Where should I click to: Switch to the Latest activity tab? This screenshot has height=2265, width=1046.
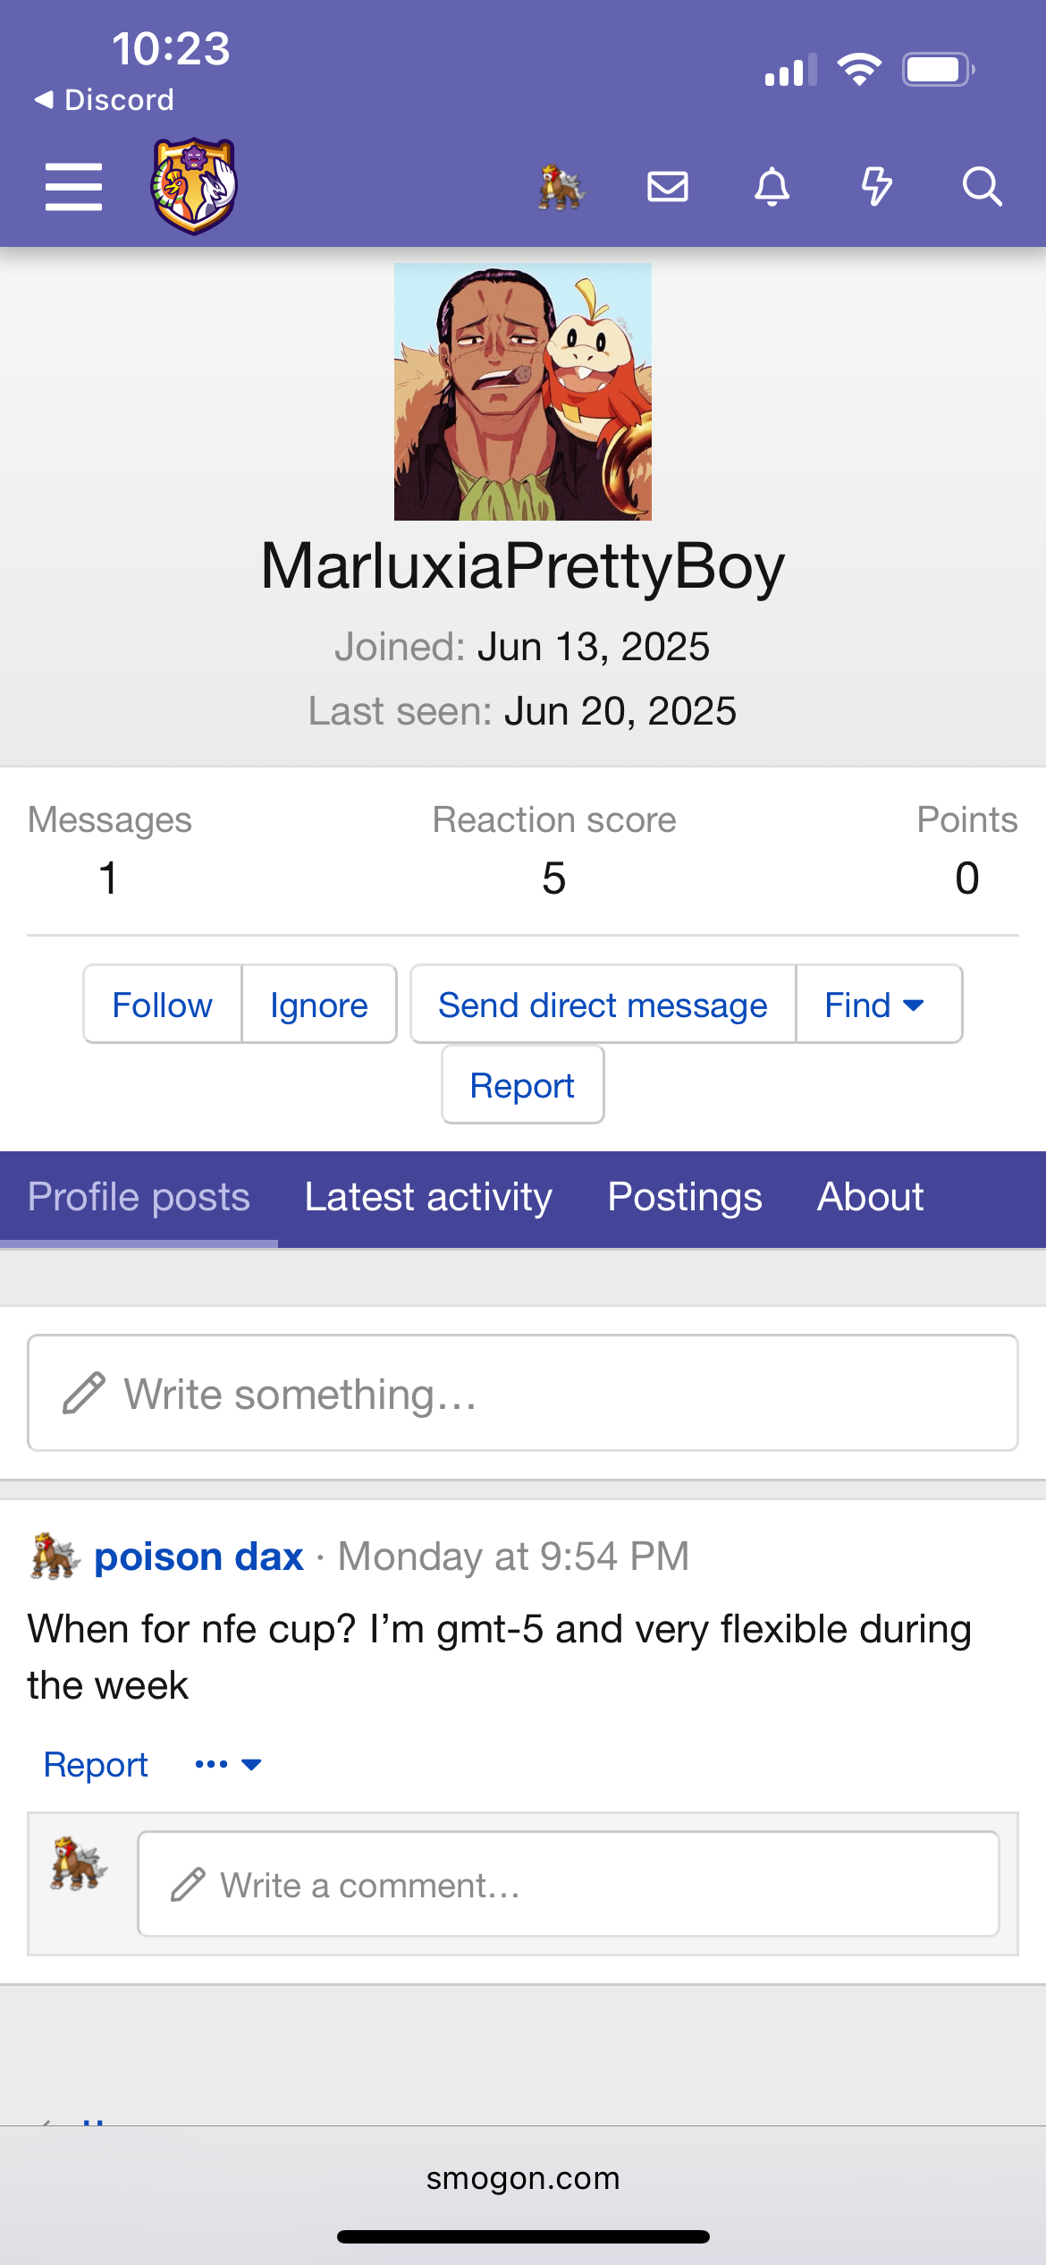(428, 1198)
